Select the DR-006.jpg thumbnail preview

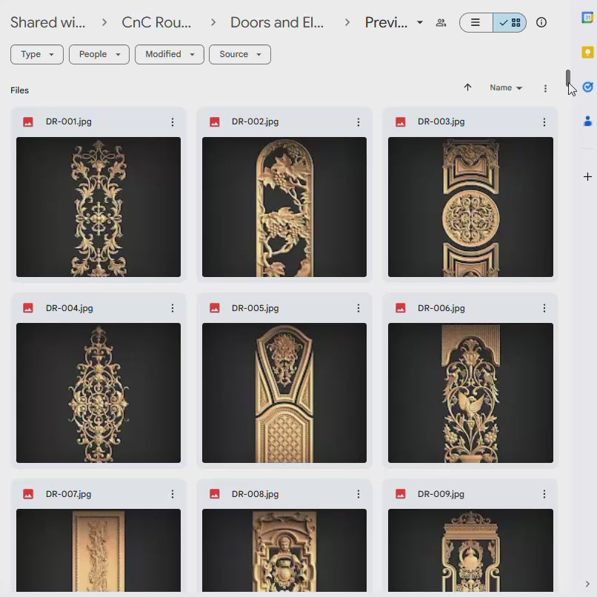coord(470,393)
